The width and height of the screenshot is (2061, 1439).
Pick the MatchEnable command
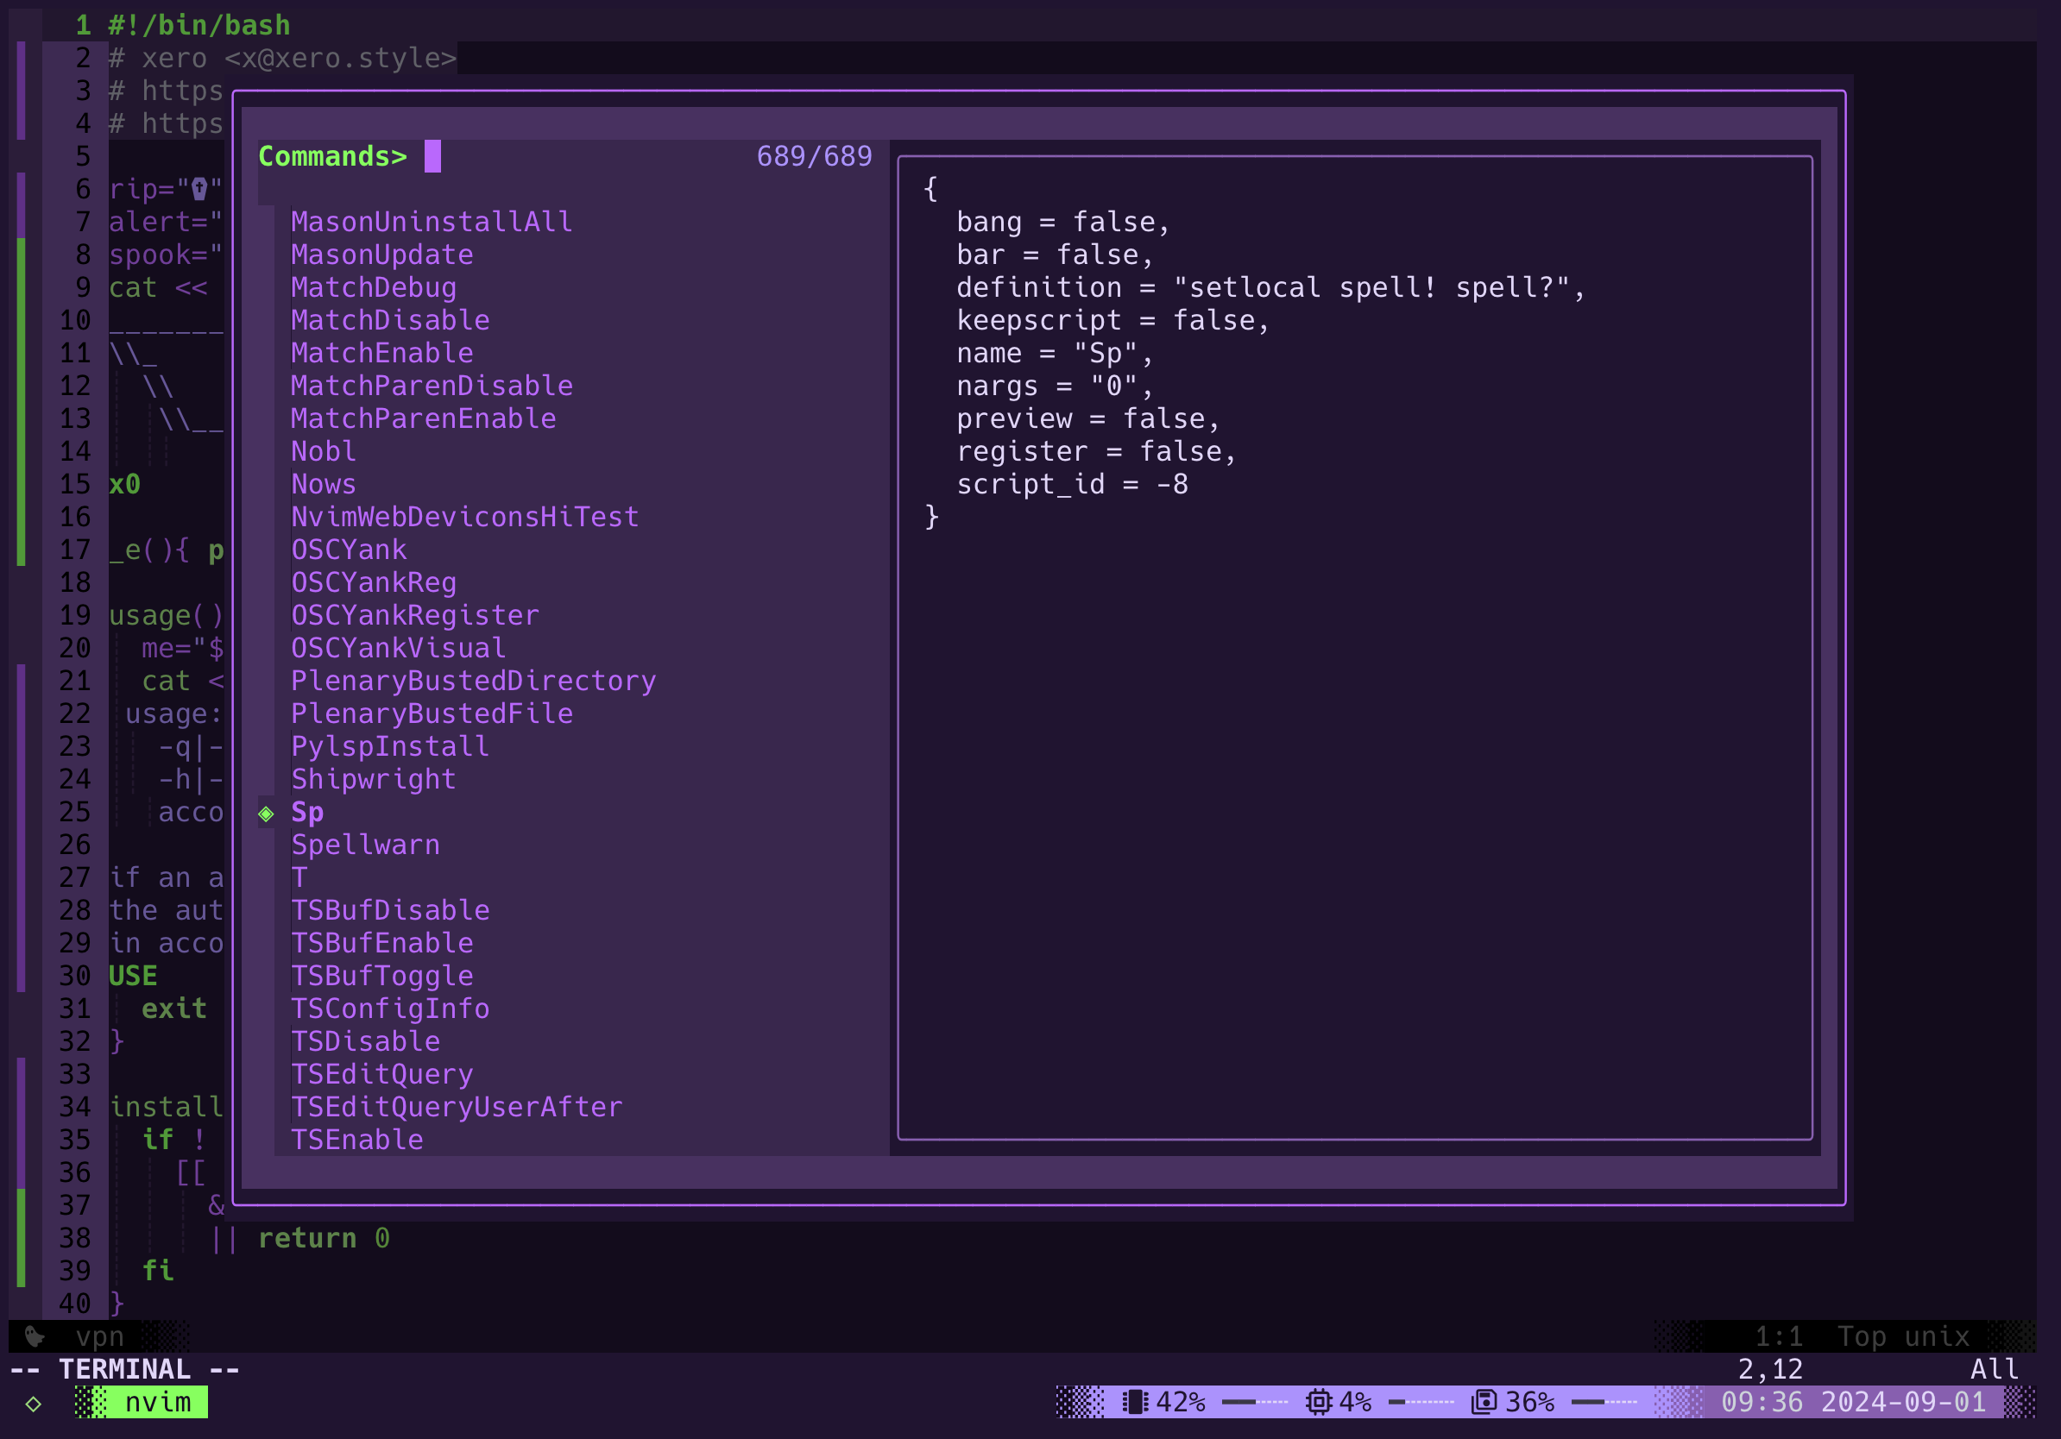tap(381, 354)
